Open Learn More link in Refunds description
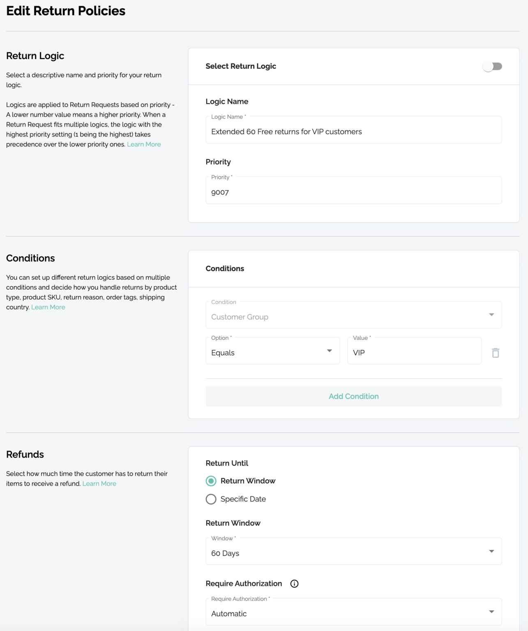The image size is (528, 631). (x=99, y=484)
